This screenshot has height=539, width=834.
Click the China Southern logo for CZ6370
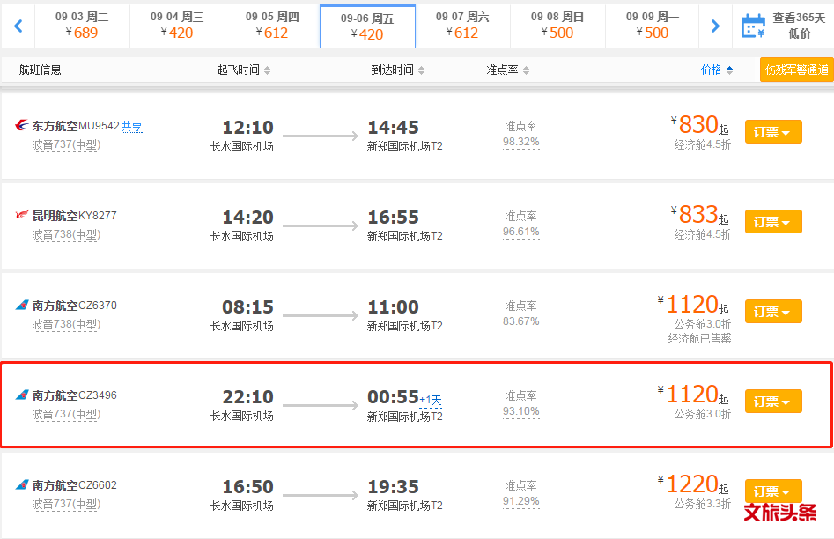[22, 305]
